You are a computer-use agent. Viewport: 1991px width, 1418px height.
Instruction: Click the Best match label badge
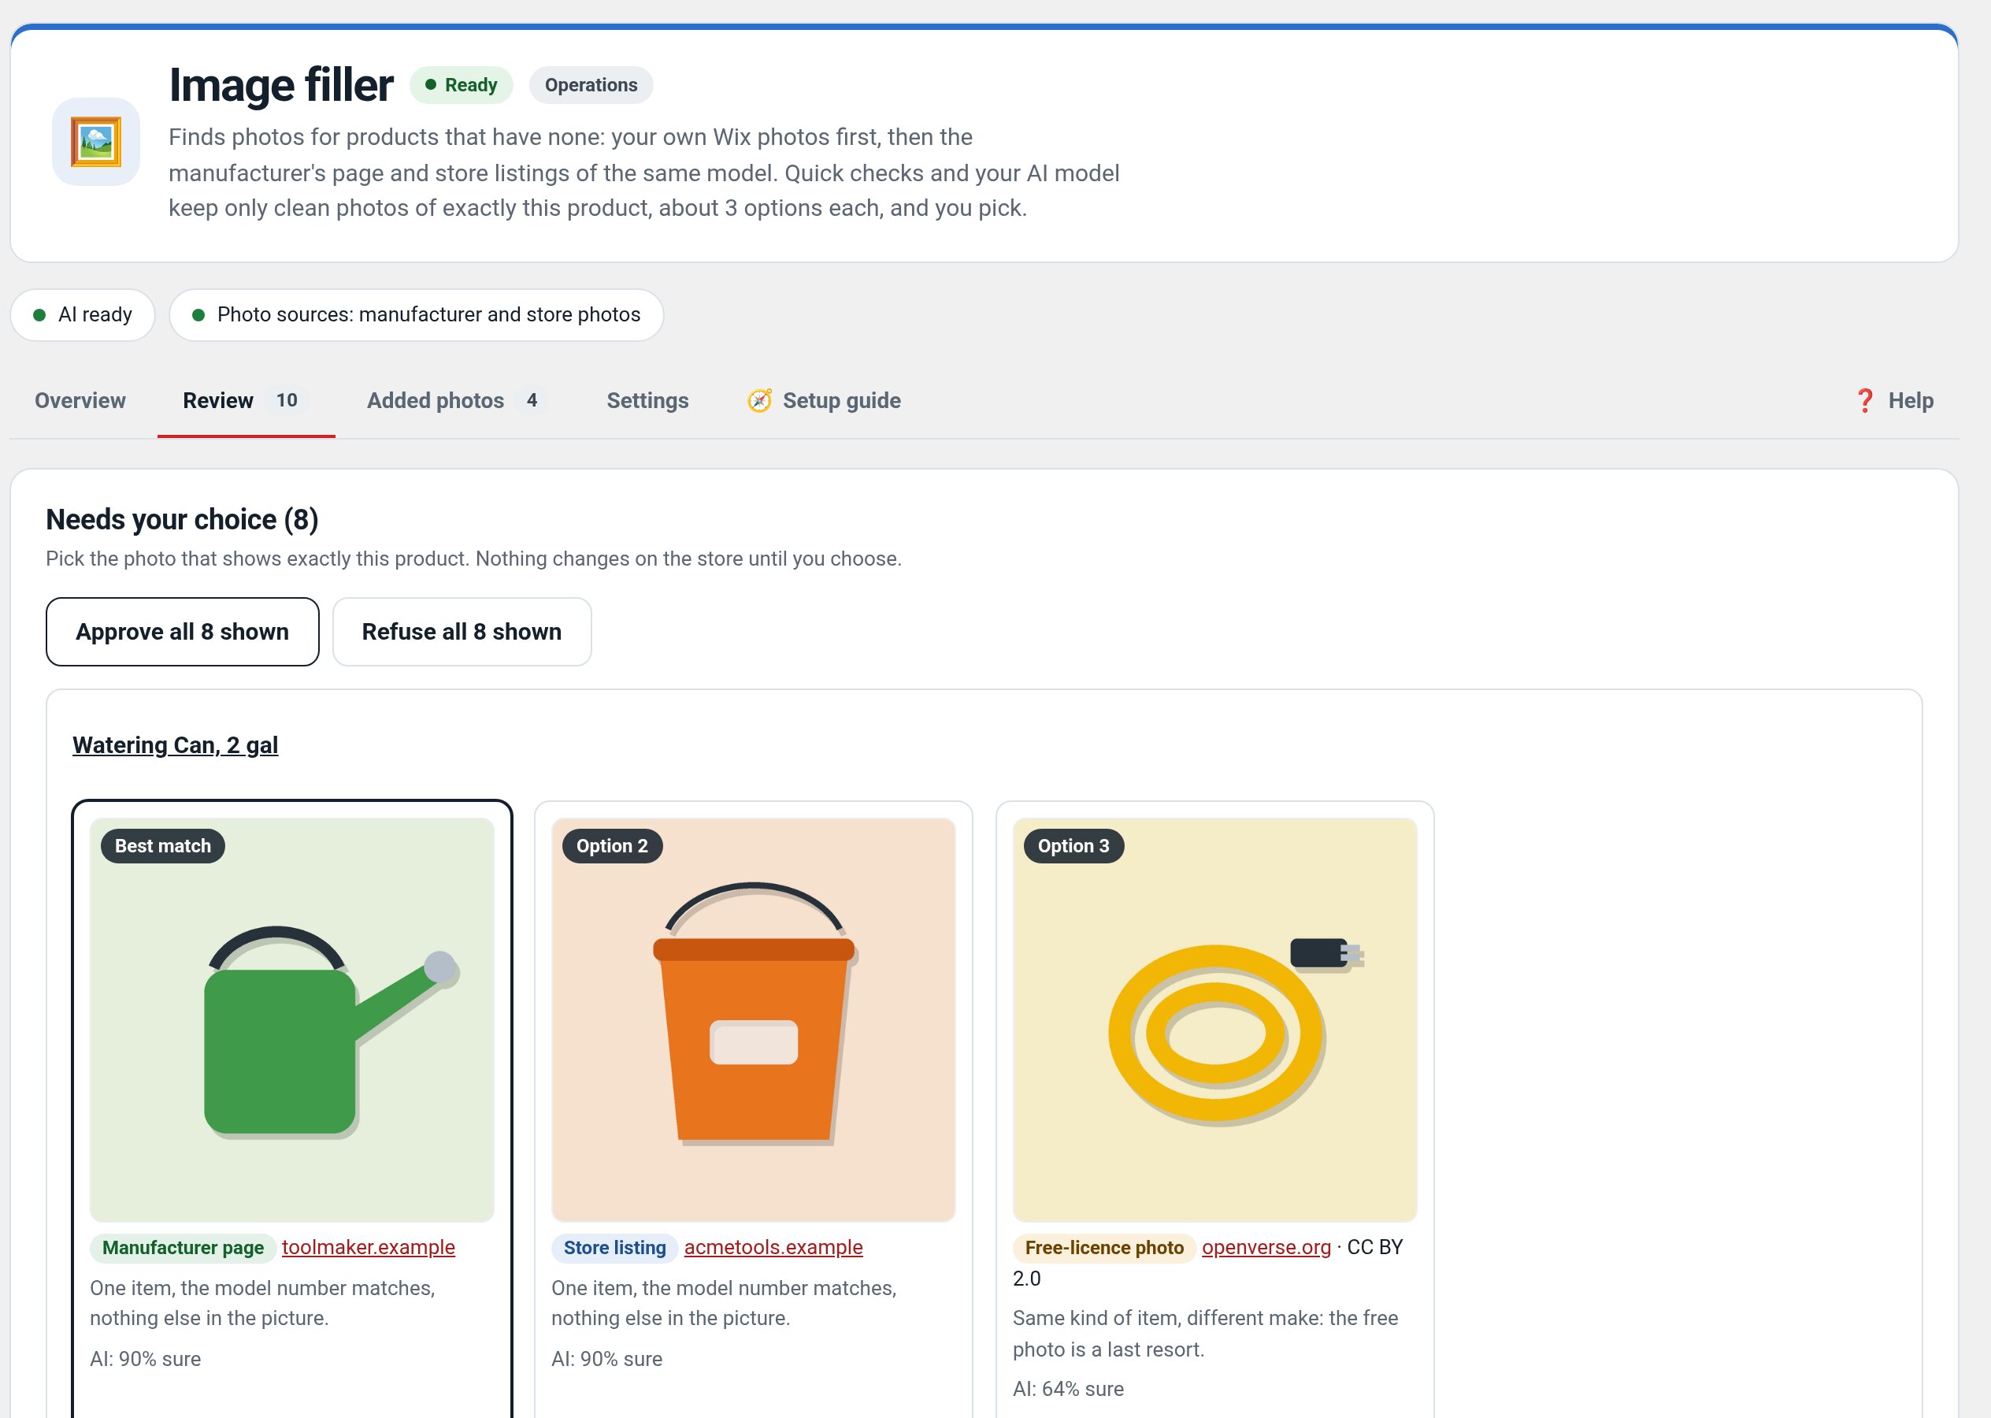click(163, 846)
